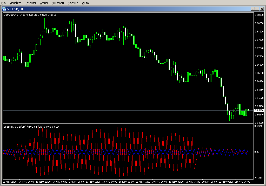The width and height of the screenshot is (266, 186).
Task: Click price scale value 1.68890
Action: tap(259, 15)
